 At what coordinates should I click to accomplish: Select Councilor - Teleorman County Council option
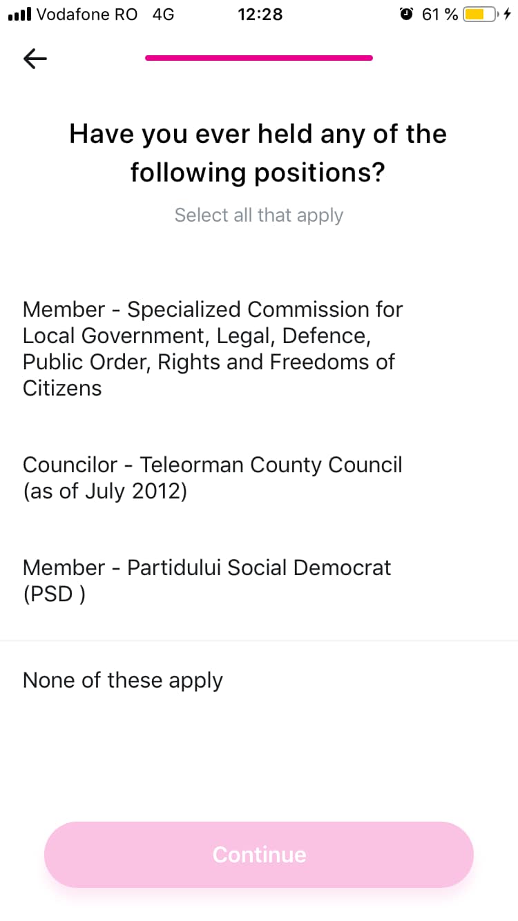pyautogui.click(x=213, y=478)
